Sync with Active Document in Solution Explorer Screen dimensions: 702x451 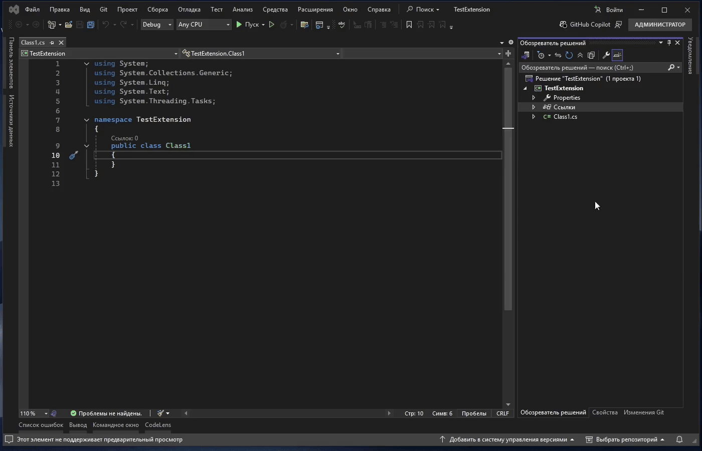[x=558, y=55]
